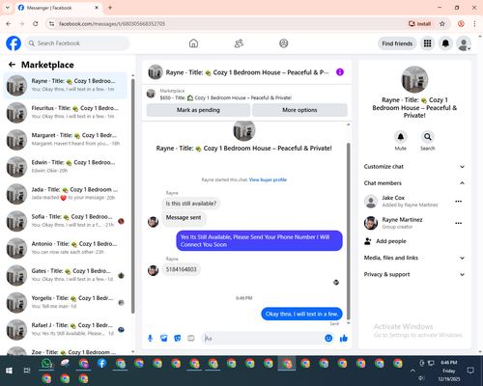Choose a GIF icon in composer
This screenshot has width=483, height=386.
191,338
